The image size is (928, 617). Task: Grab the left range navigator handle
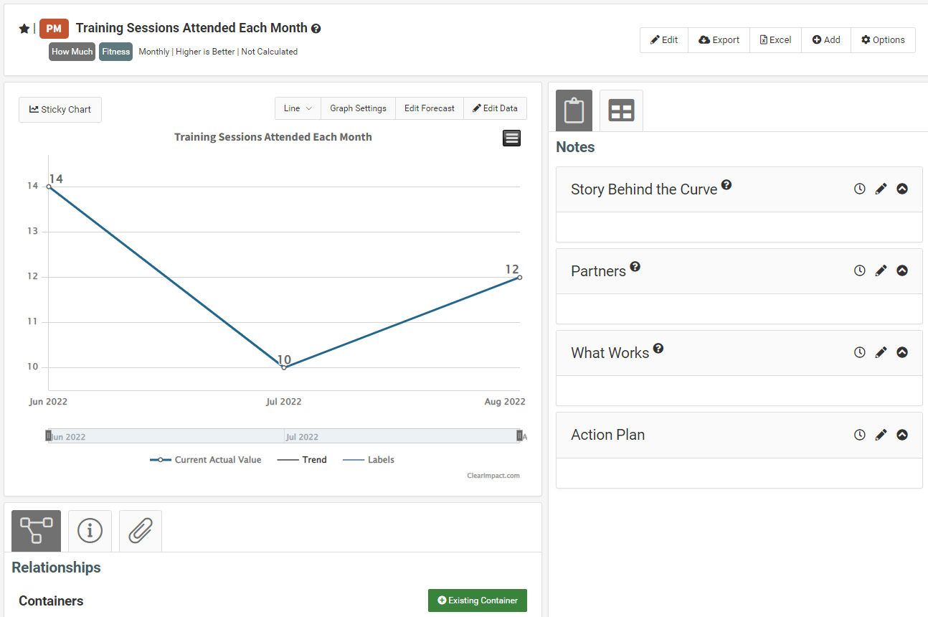(48, 435)
